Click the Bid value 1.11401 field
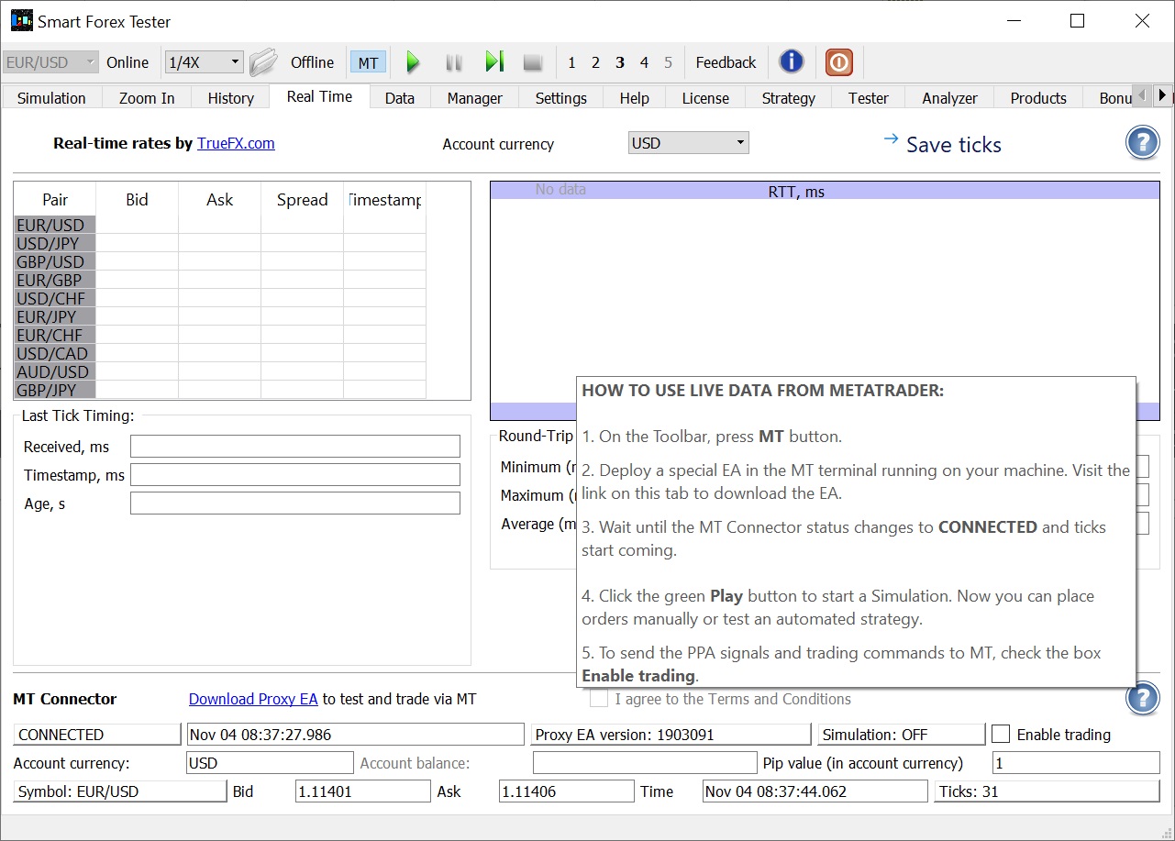Screen dimensions: 1175x841 362,791
